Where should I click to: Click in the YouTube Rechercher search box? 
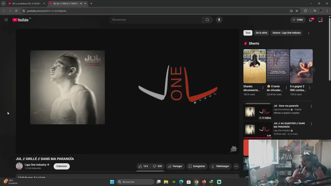tap(156, 20)
